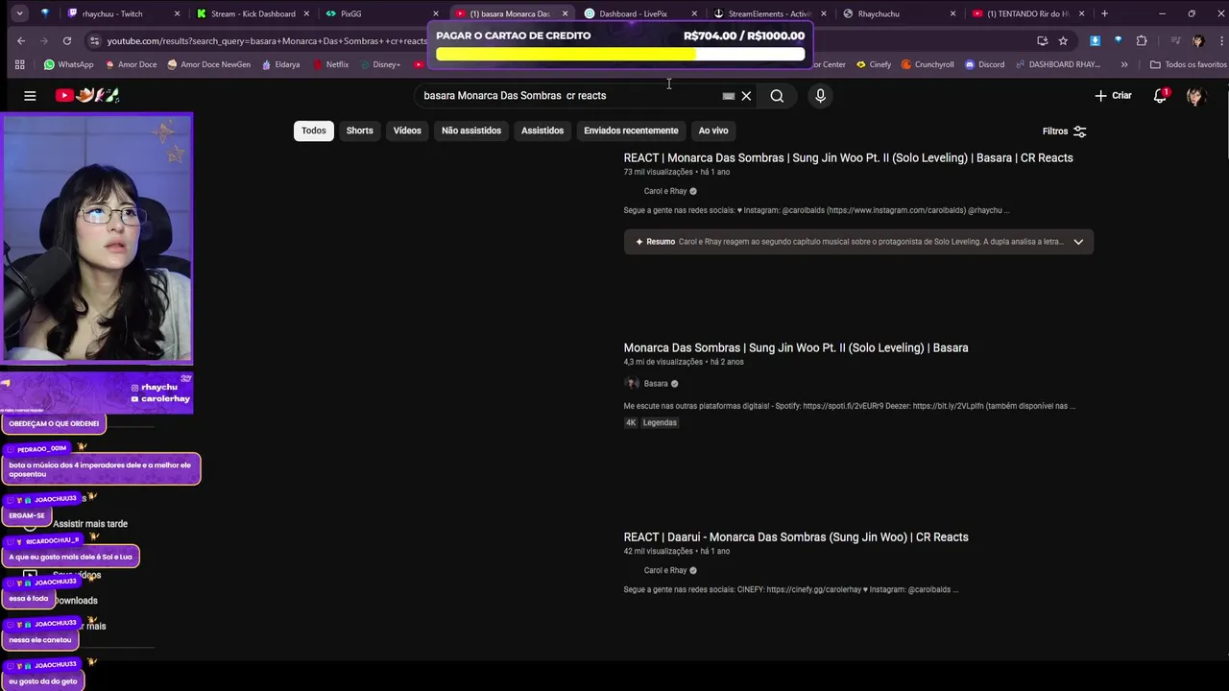The height and width of the screenshot is (691, 1229).
Task: Click the browser address bar URL
Action: [267, 41]
